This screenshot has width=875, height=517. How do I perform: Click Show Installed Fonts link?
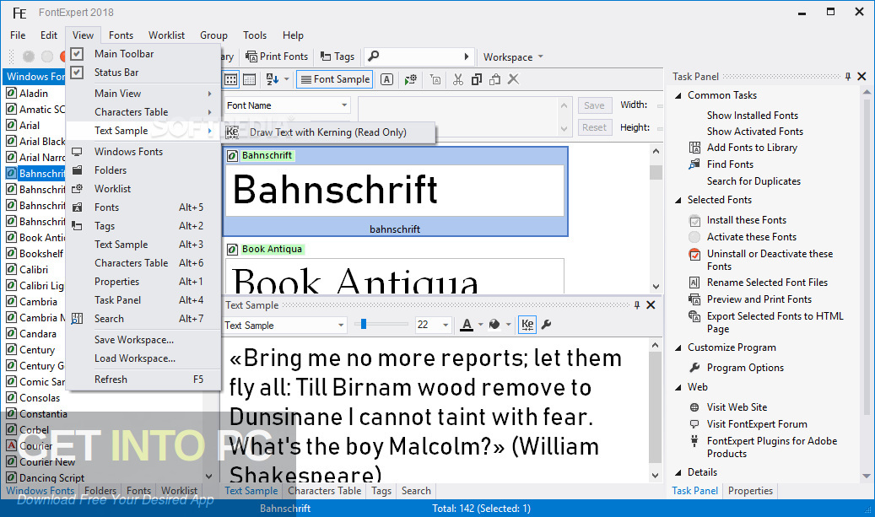753,116
